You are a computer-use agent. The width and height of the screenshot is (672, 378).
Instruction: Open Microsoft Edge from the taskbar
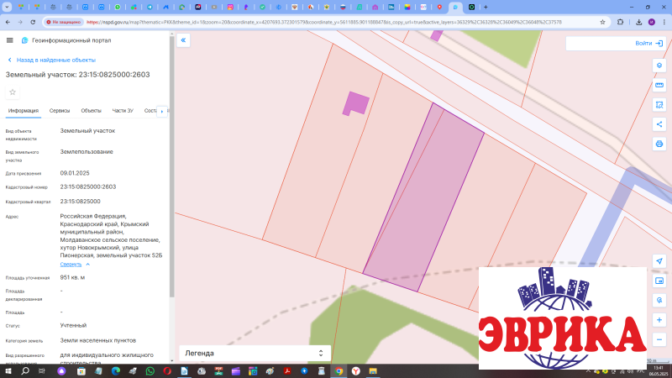click(x=116, y=371)
